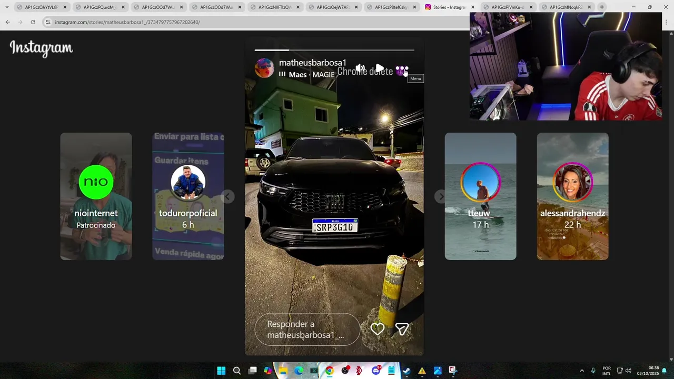Like the story with heart icon
This screenshot has width=674, height=379.
coord(377,329)
